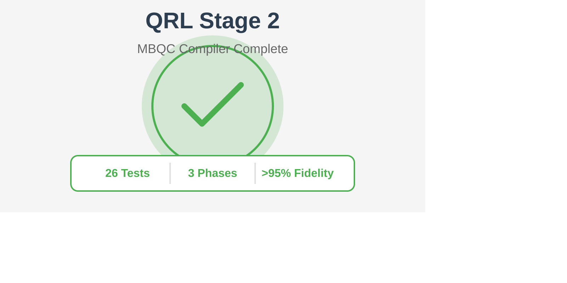Click the ">95%" value
The width and height of the screenshot is (567, 283).
[x=276, y=173]
